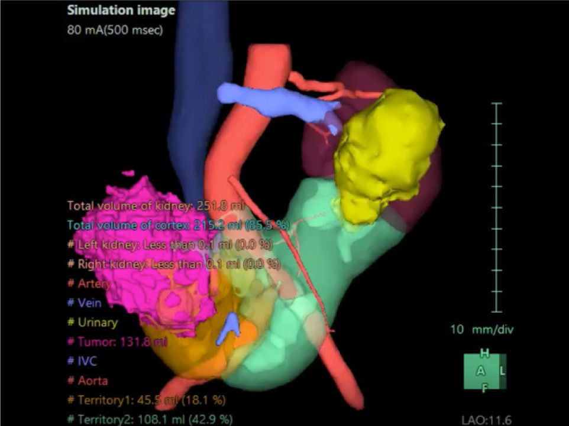Click the H label on orientation cube
The height and width of the screenshot is (426, 569).
484,354
